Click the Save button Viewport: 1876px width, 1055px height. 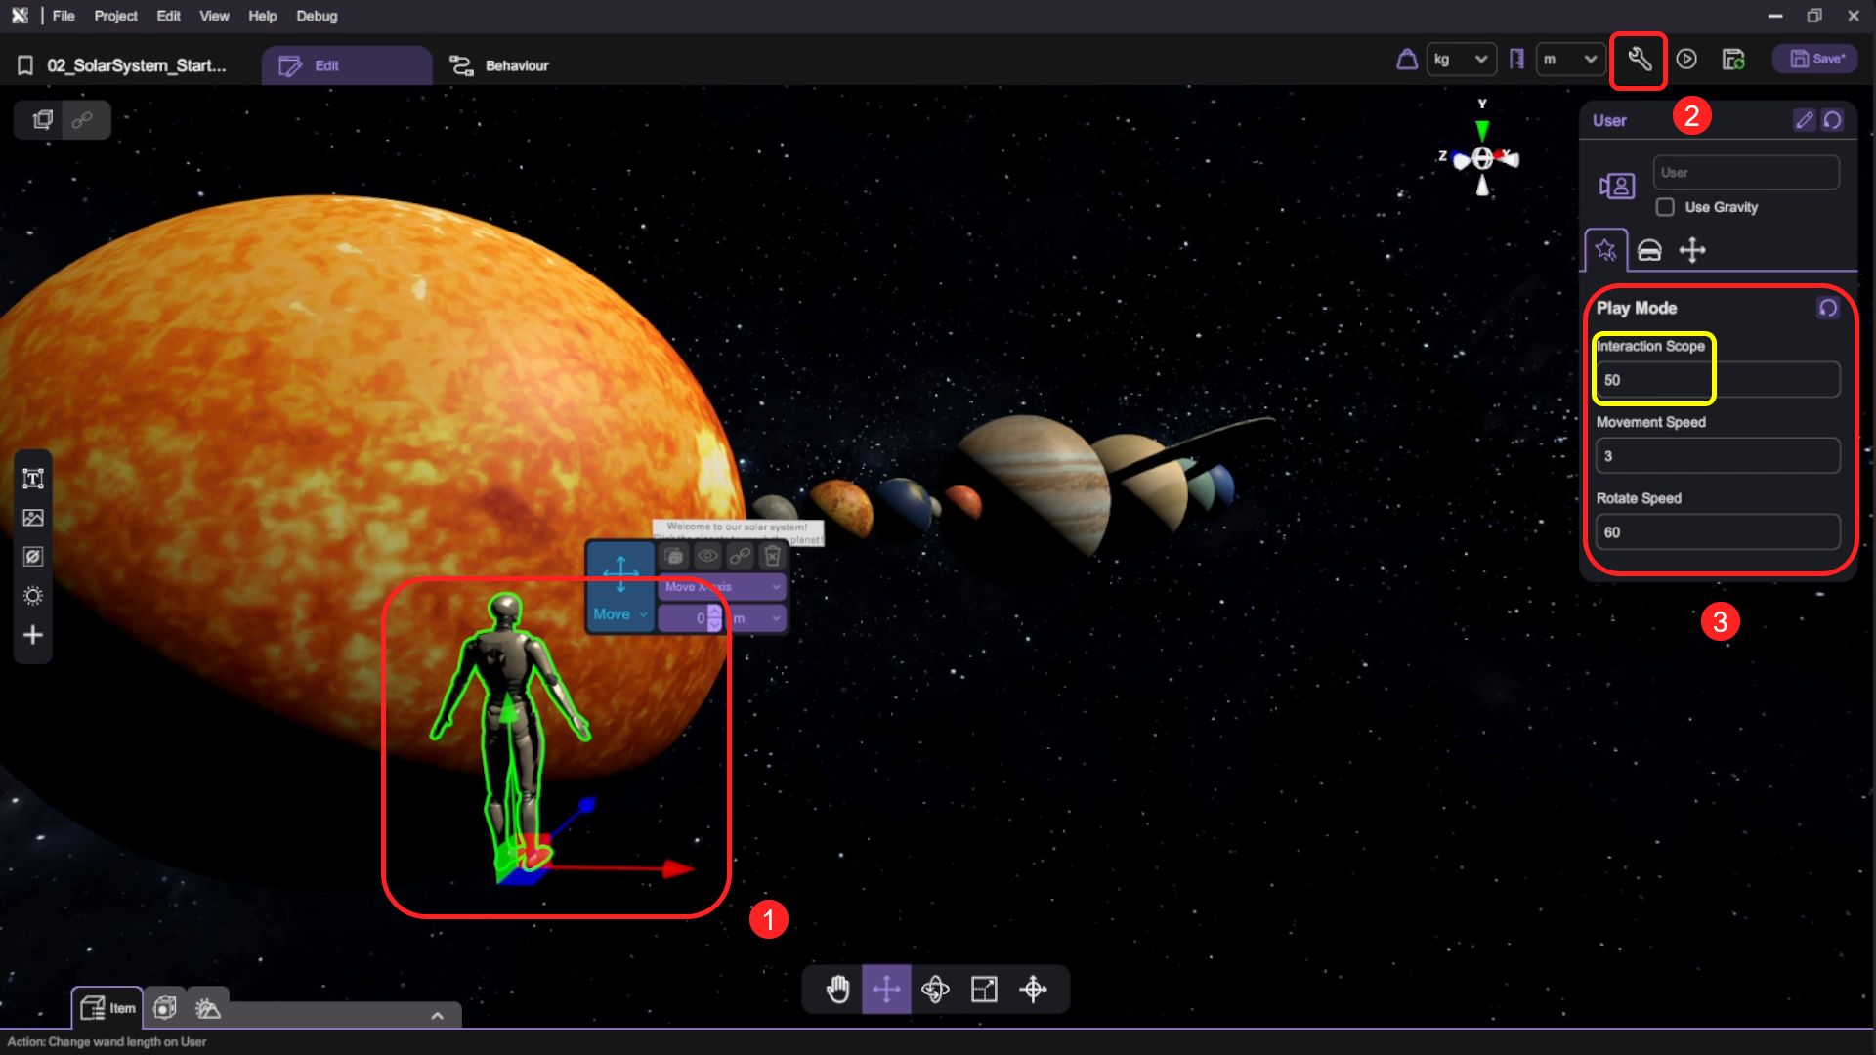[x=1816, y=60]
